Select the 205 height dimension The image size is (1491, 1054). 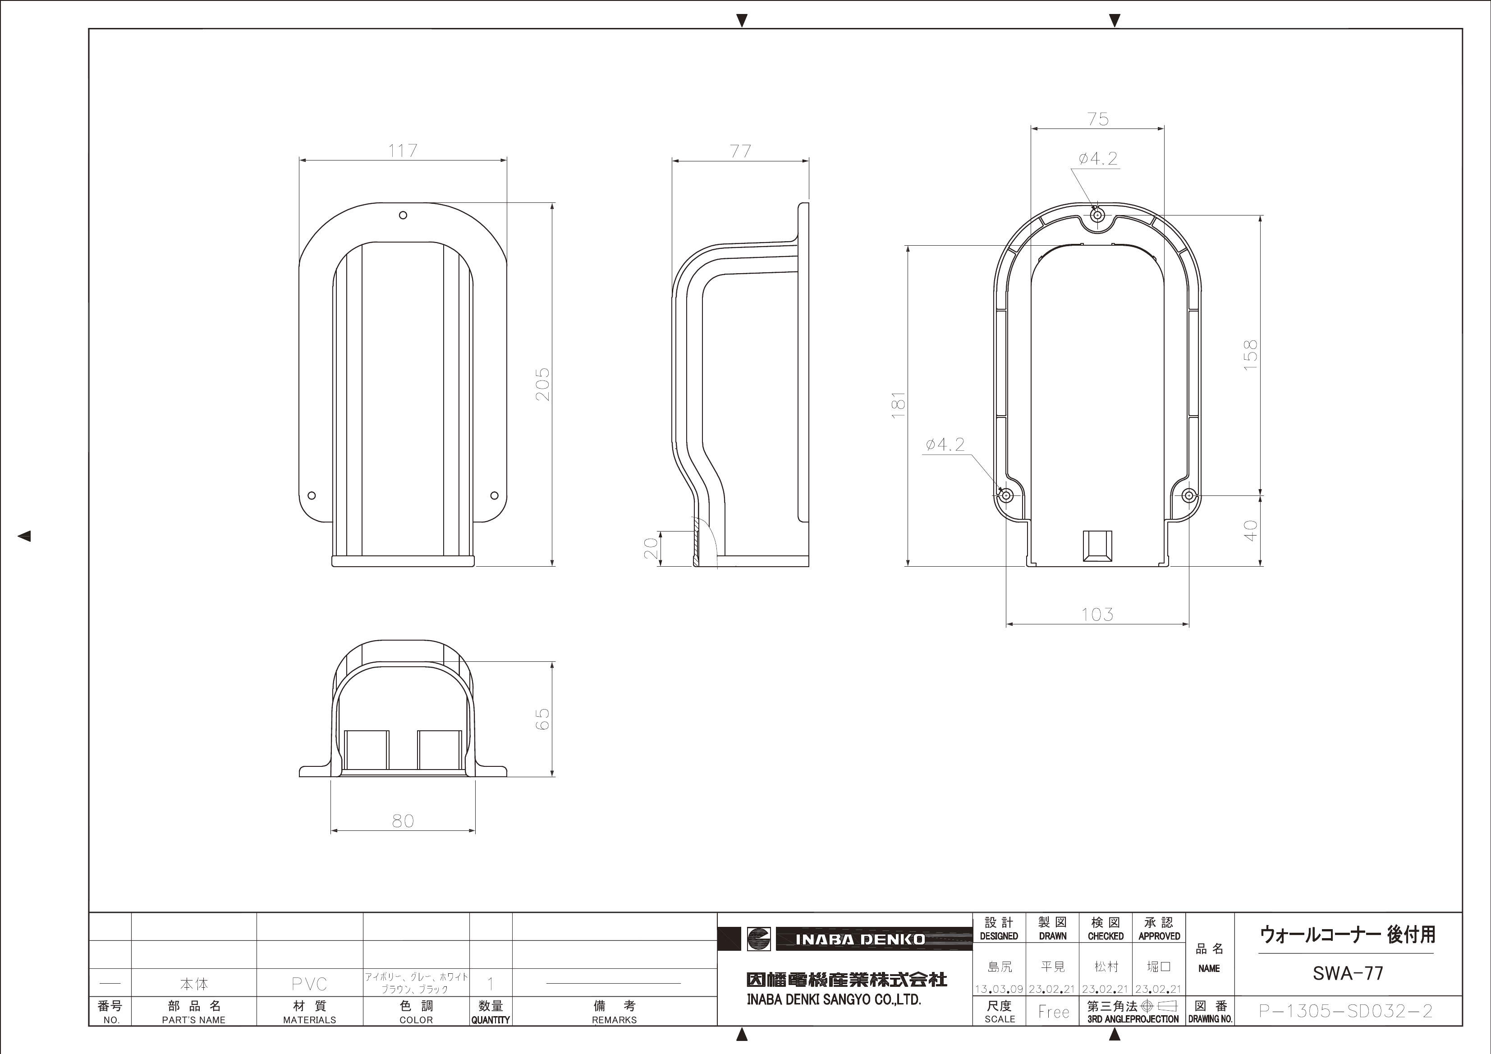pos(542,384)
